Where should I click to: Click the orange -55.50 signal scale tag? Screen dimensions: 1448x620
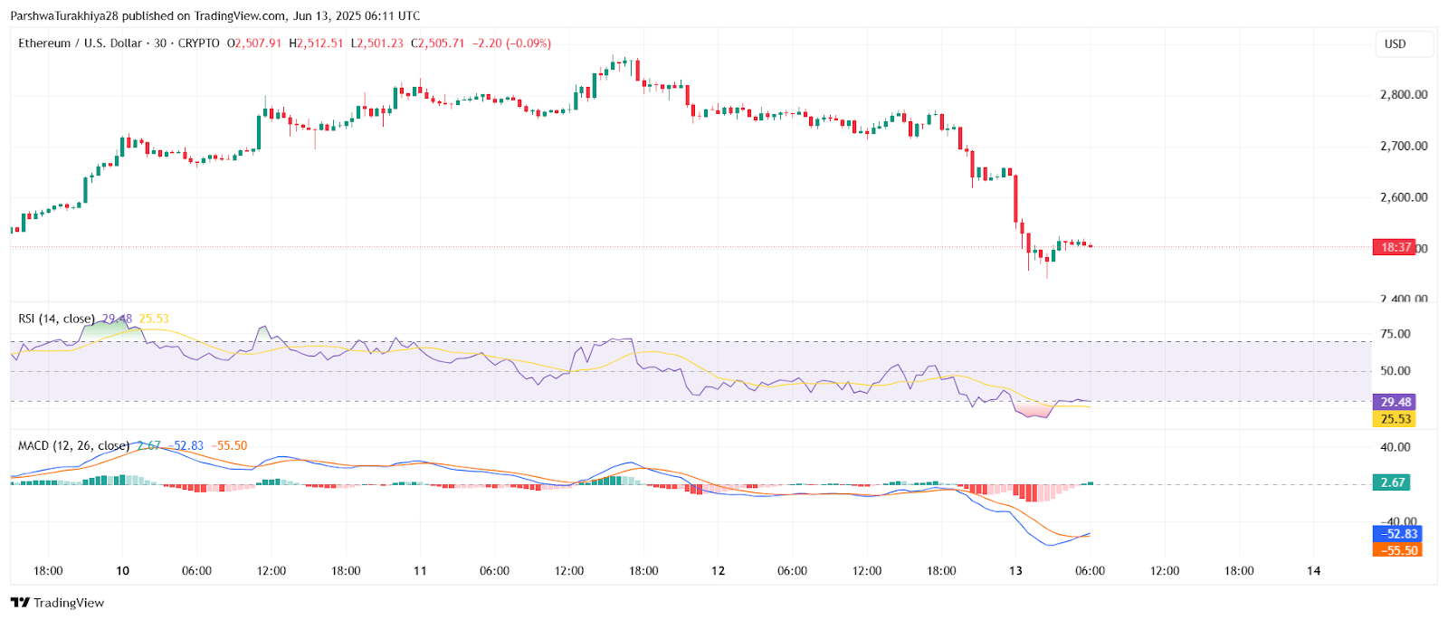pyautogui.click(x=1397, y=550)
